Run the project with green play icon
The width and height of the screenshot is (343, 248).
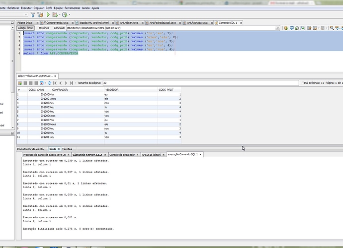click(x=48, y=14)
